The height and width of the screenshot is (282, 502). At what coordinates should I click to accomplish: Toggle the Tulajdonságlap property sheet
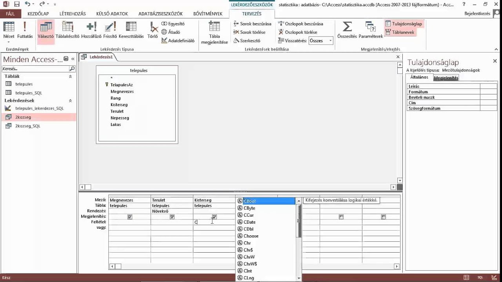coord(404,24)
